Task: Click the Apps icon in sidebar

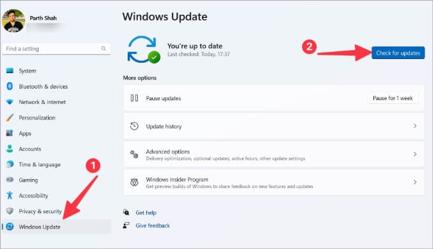Action: click(x=10, y=133)
